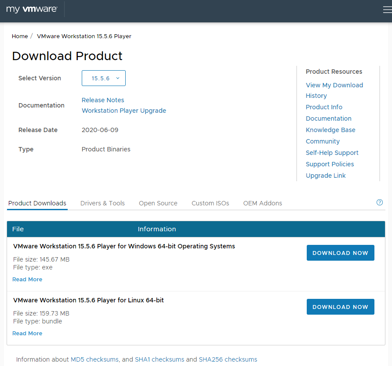Click the Product Resources heading
The height and width of the screenshot is (366, 392).
point(334,72)
